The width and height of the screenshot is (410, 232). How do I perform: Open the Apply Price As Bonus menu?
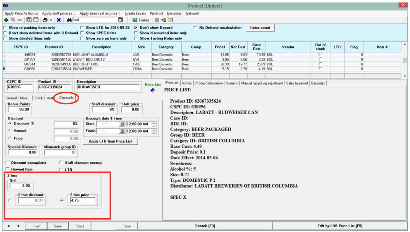click(21, 13)
